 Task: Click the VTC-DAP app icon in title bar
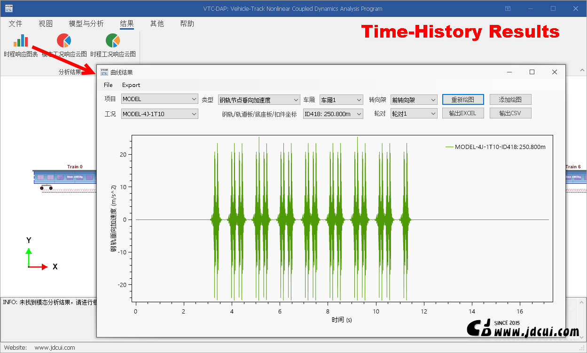(9, 8)
